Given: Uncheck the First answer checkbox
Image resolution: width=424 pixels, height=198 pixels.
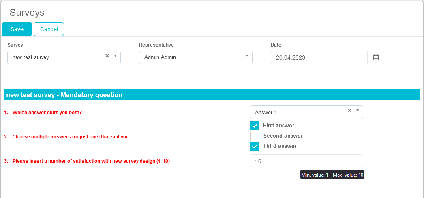Looking at the screenshot, I should click(x=255, y=126).
